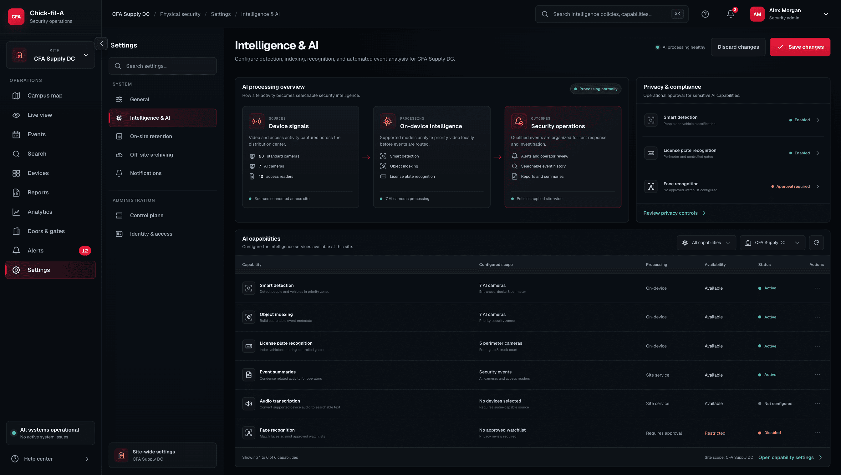The width and height of the screenshot is (841, 475).
Task: Click the CFA Supply DC breadcrumb
Action: [x=131, y=14]
